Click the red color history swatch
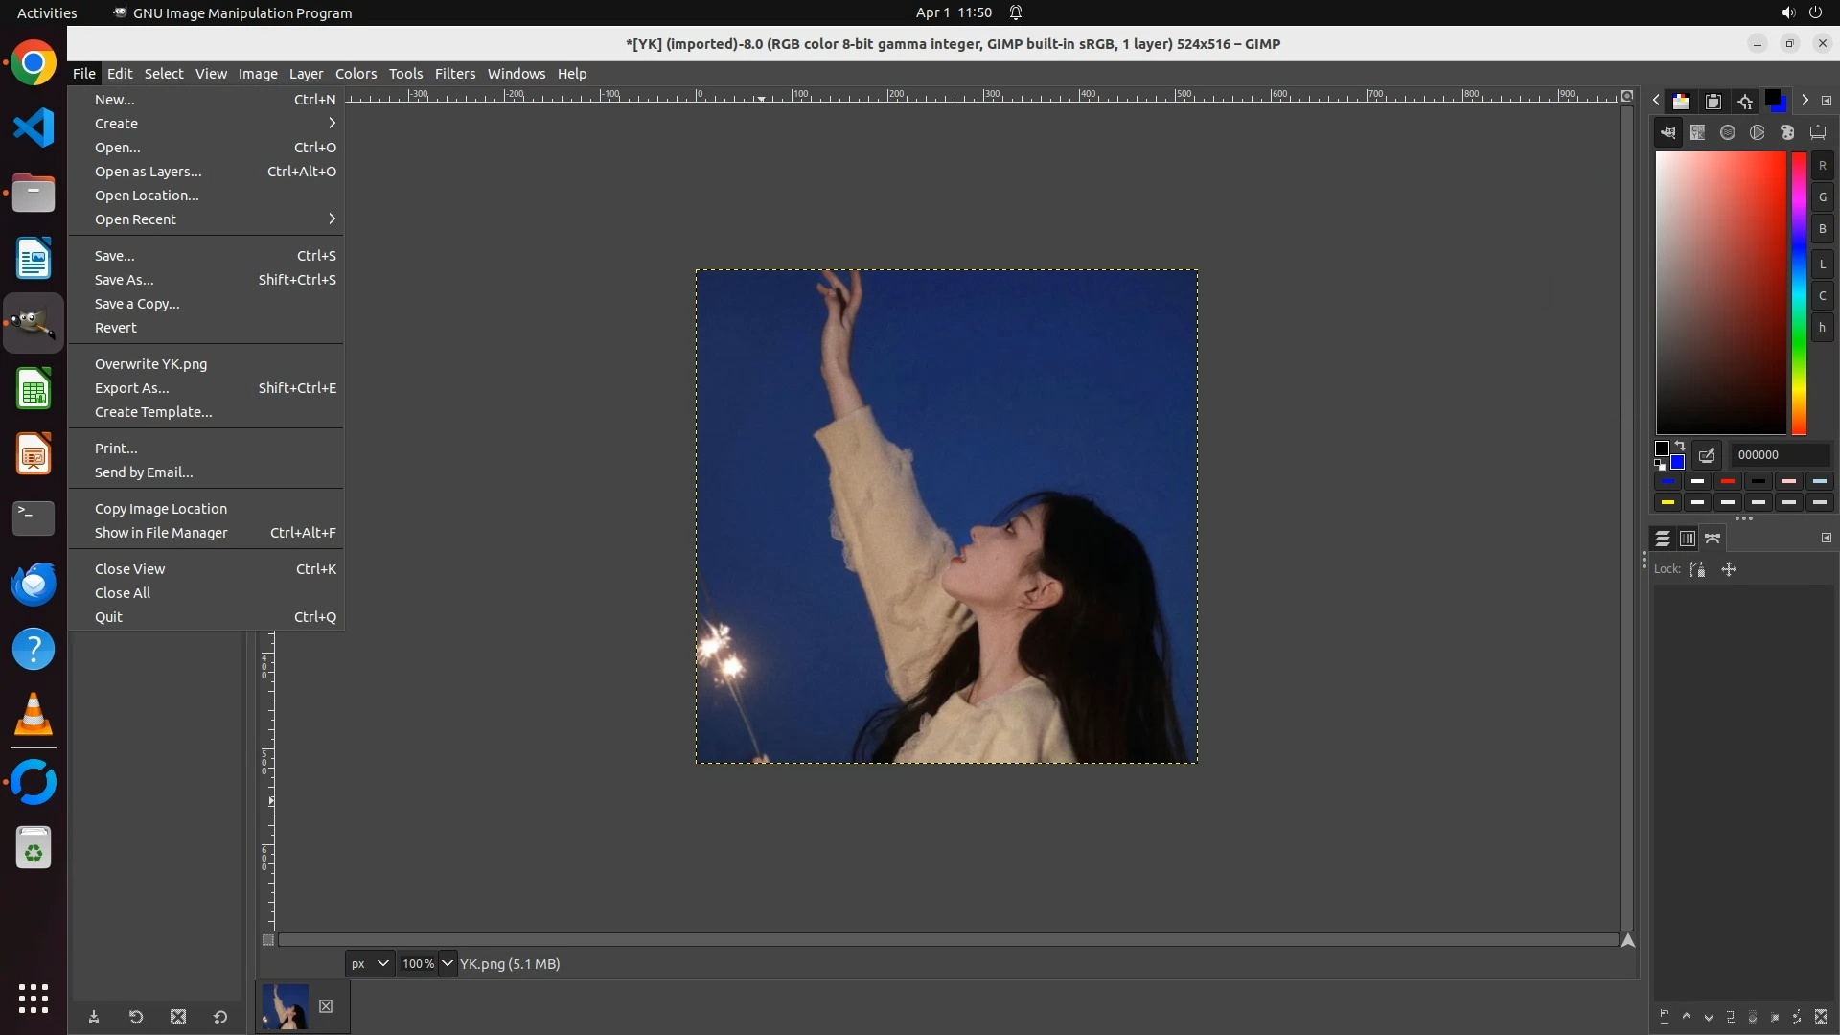This screenshot has width=1840, height=1035. tap(1728, 482)
